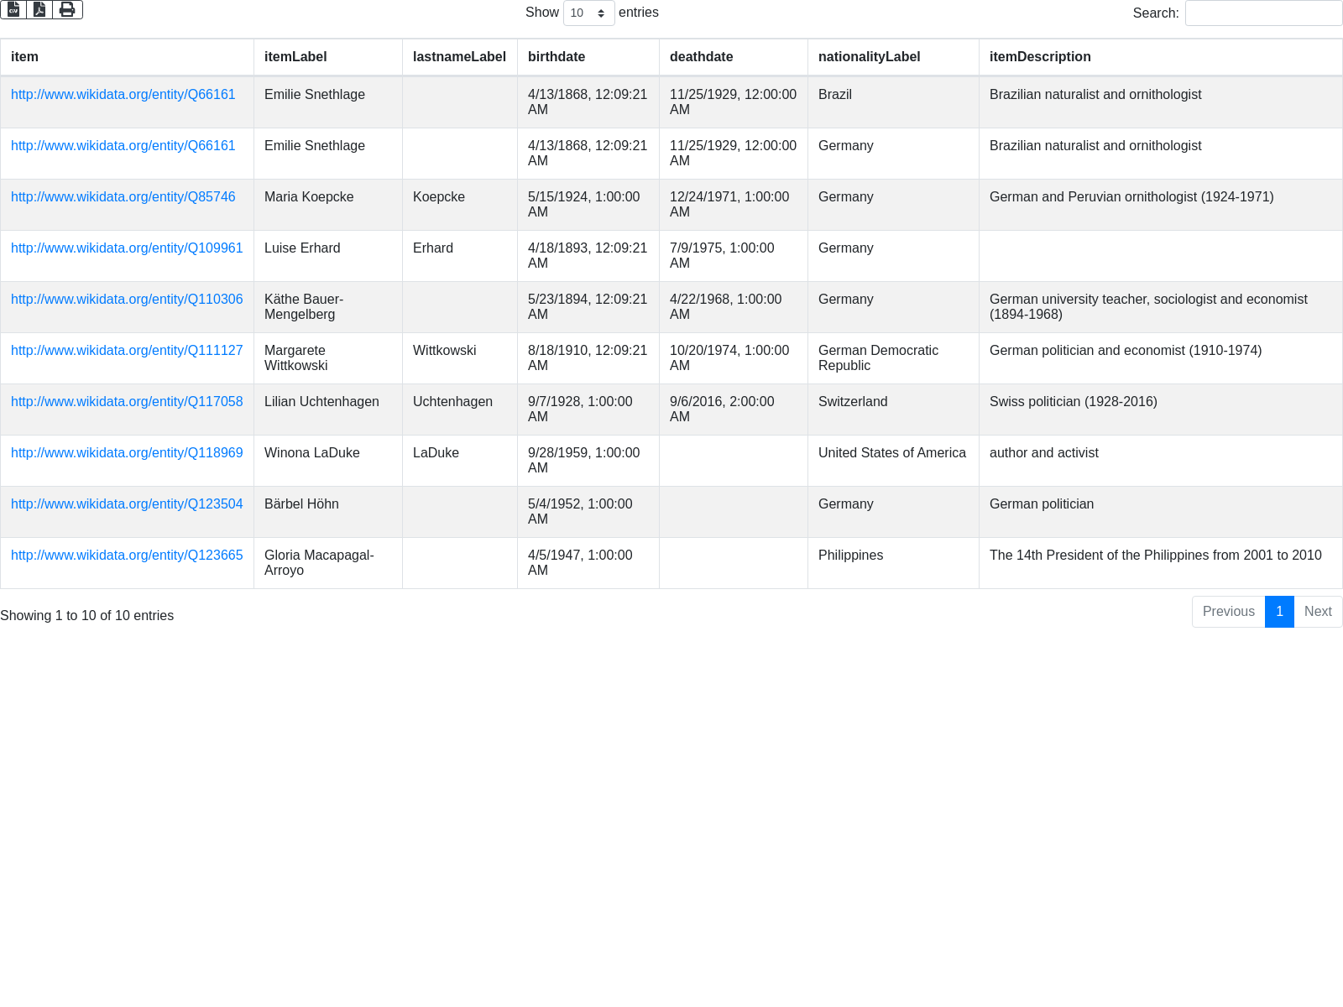Follow Wikidata link for Winona LaDuke

tap(127, 453)
